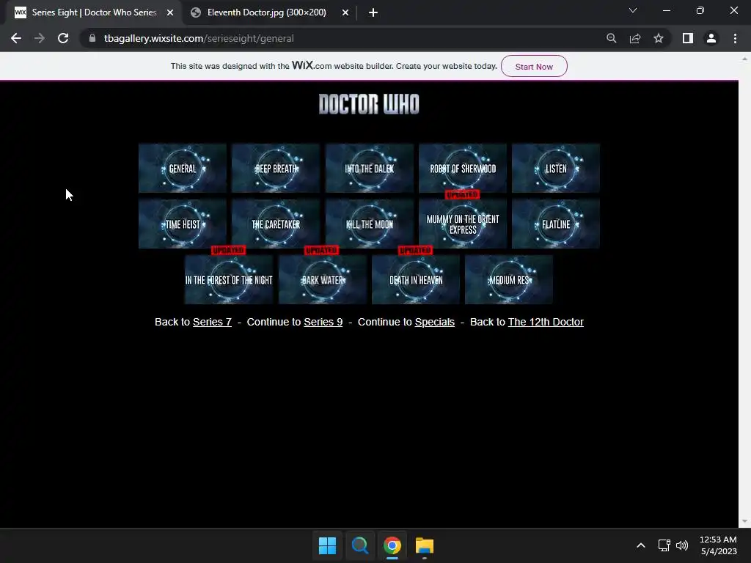Image resolution: width=751 pixels, height=563 pixels.
Task: Open the General gallery thumbnail
Action: (x=183, y=168)
